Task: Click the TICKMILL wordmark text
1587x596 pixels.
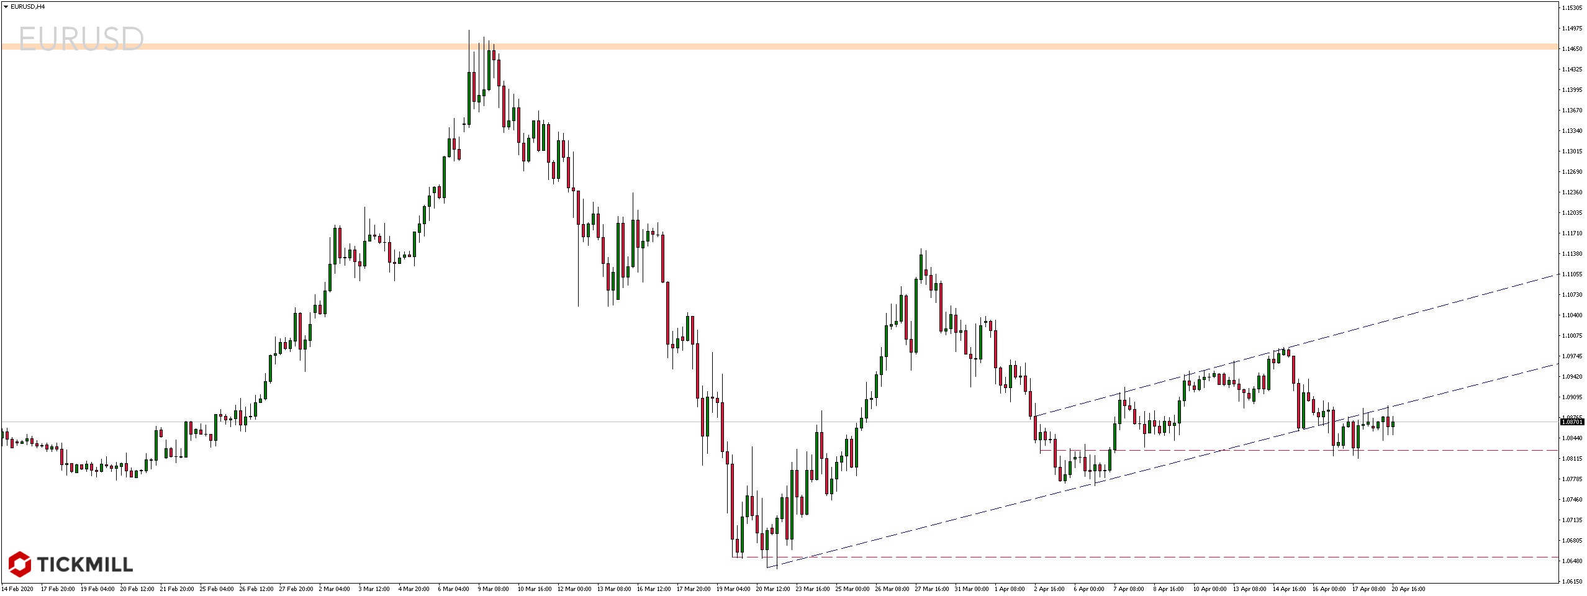Action: 85,564
